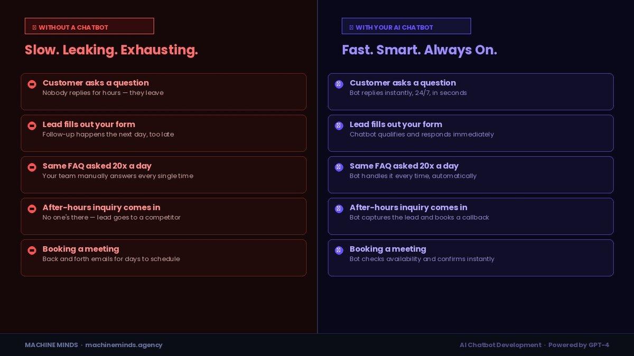634x356 pixels.
Task: Click 'MACHINE MINDS' brand name in footer
Action: click(x=51, y=345)
